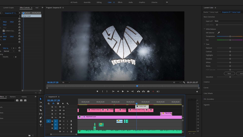This screenshot has height=137, width=243.
Task: Open the Button Editor plus icon
Action: (x=197, y=92)
